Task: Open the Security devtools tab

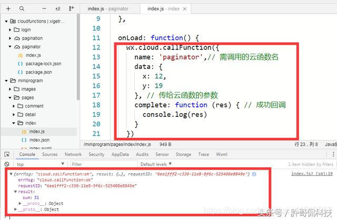Action: 96,154
